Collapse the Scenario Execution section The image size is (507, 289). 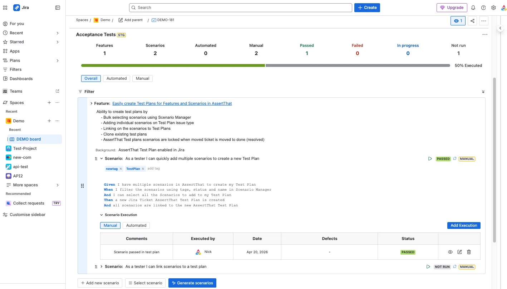pyautogui.click(x=102, y=215)
